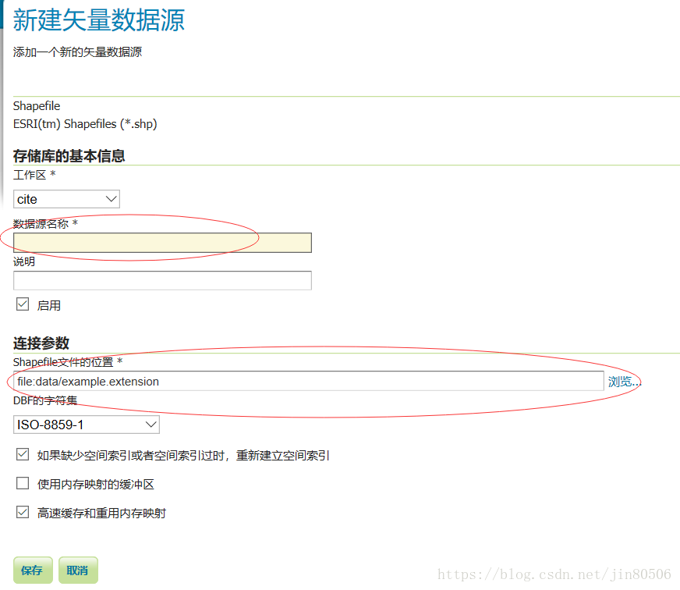Click the 添加一个新的矢量数据源 subtitle text

[78, 52]
